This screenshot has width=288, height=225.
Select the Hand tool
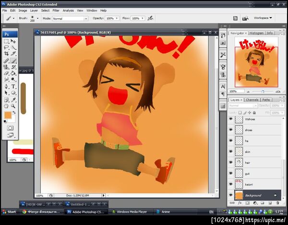click(6, 106)
